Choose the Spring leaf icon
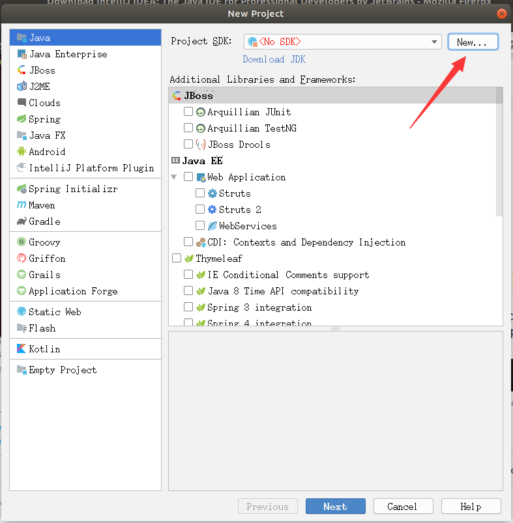 [x=22, y=119]
